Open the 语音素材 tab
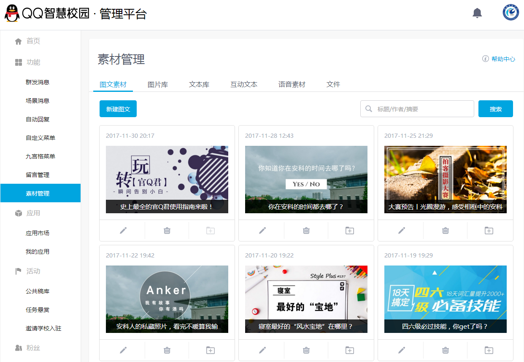Screen dimensions: 524x362 (x=292, y=84)
